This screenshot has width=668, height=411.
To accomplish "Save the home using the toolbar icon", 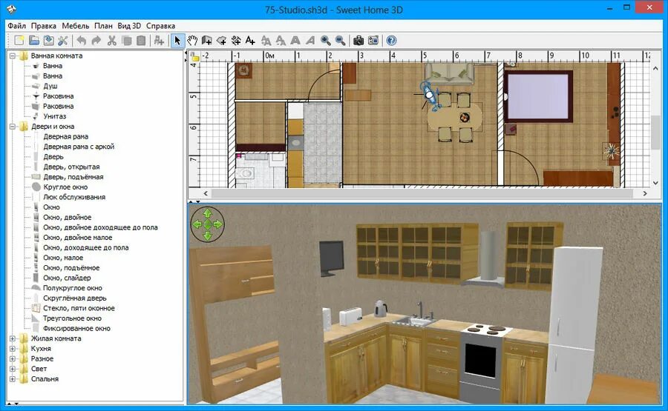I will pos(48,41).
